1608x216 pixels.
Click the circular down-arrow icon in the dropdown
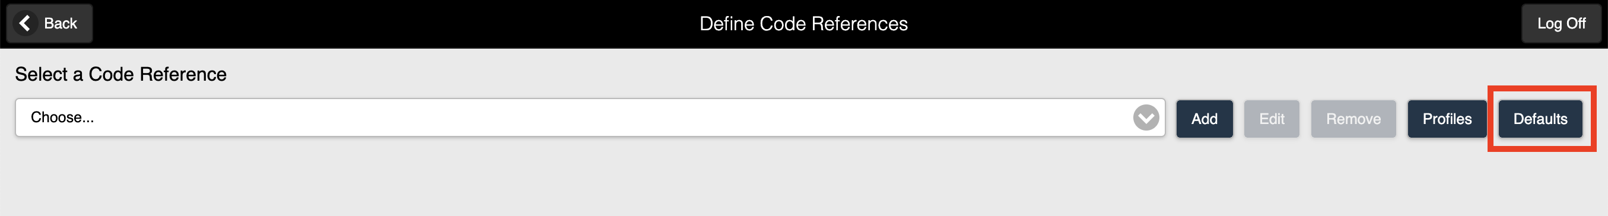click(x=1145, y=117)
